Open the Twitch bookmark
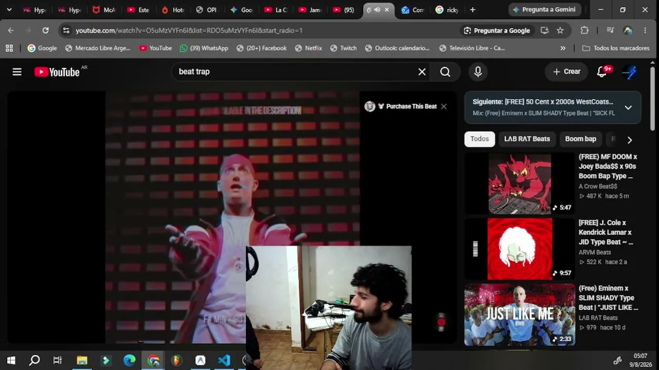 [343, 48]
